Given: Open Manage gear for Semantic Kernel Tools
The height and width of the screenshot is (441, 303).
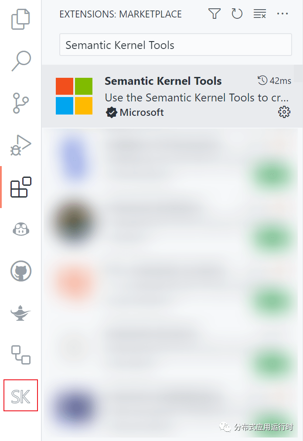Looking at the screenshot, I should click(x=284, y=112).
